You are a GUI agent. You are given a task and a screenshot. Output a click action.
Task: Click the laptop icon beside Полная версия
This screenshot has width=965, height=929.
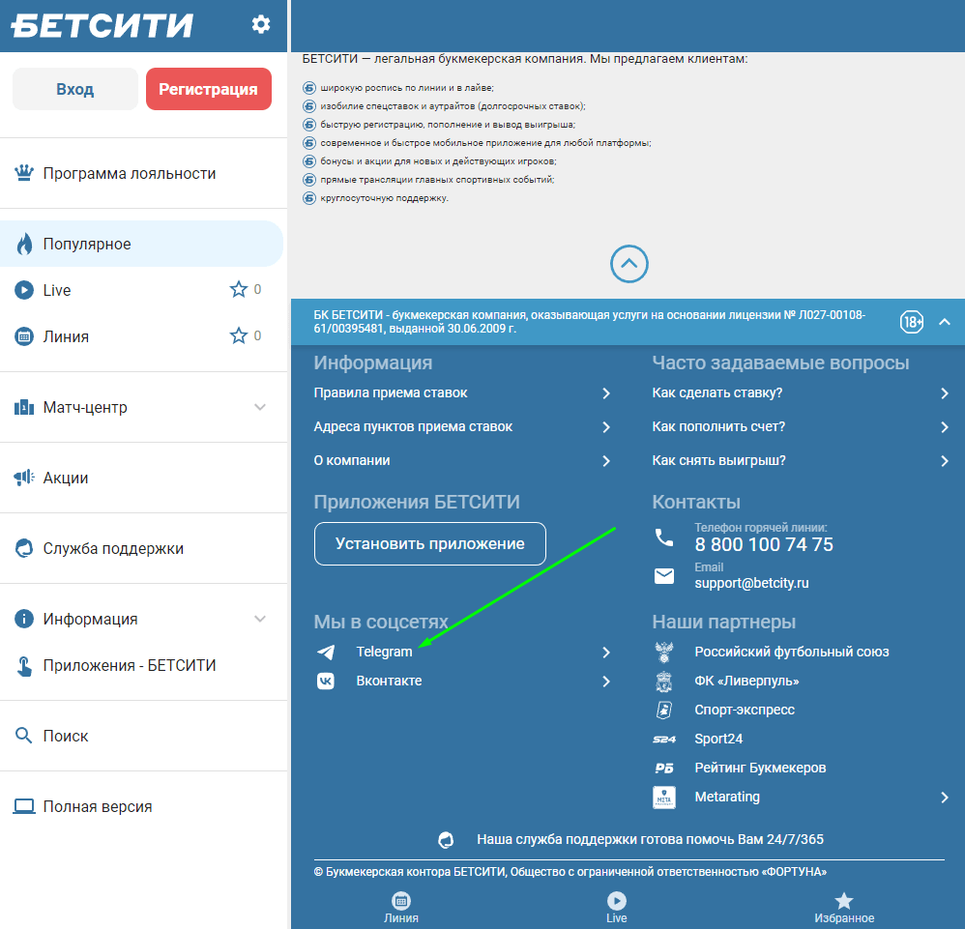pos(24,806)
